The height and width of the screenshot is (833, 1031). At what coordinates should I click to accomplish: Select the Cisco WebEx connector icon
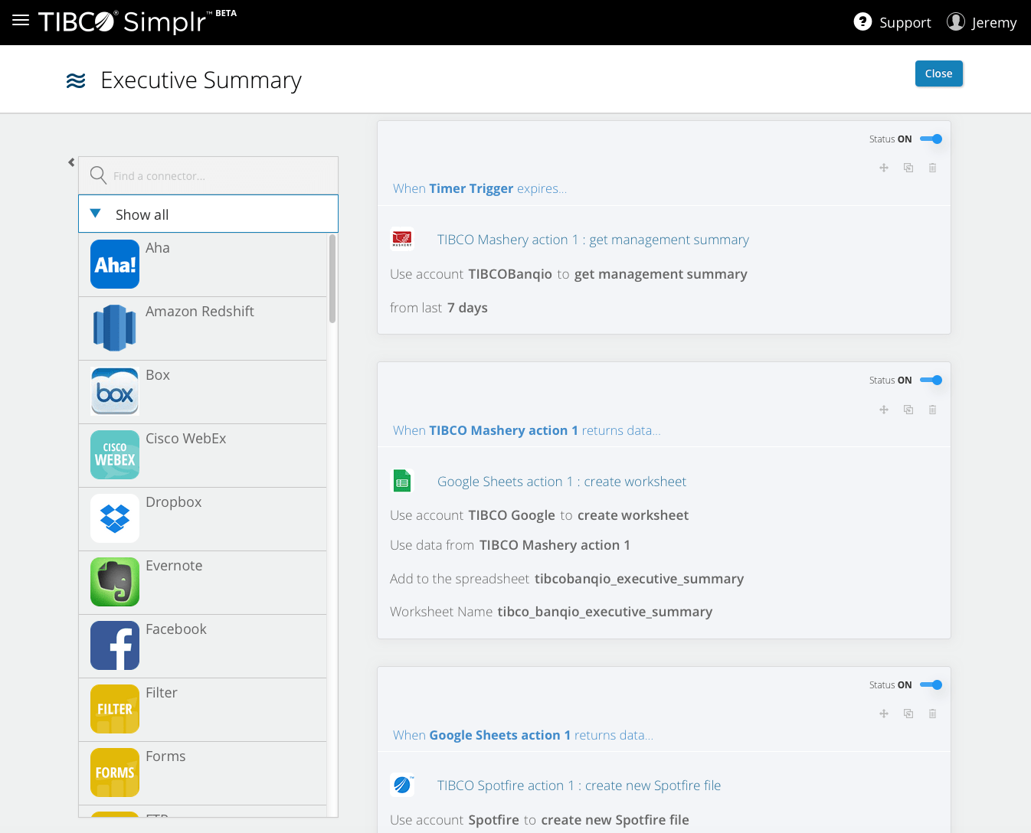[115, 455]
